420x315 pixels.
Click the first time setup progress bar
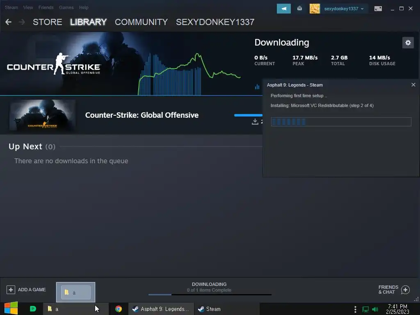341,122
